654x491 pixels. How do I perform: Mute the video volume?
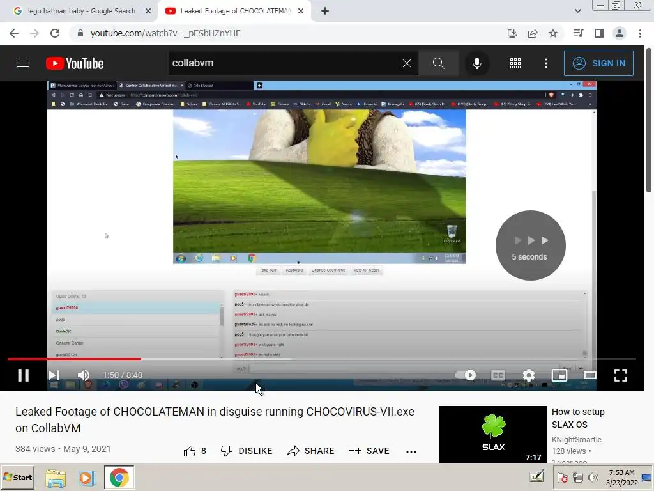point(84,375)
